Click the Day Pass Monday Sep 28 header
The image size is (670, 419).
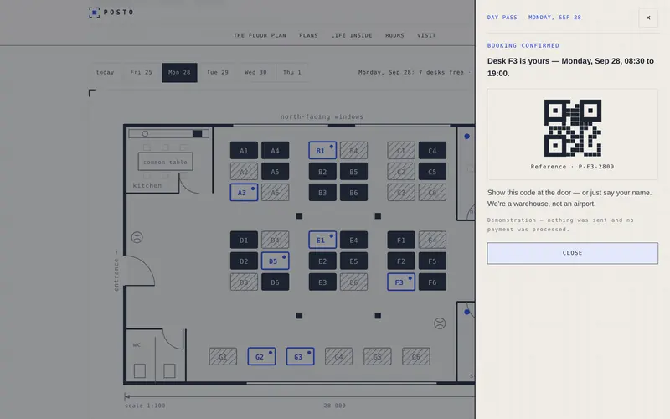[534, 18]
